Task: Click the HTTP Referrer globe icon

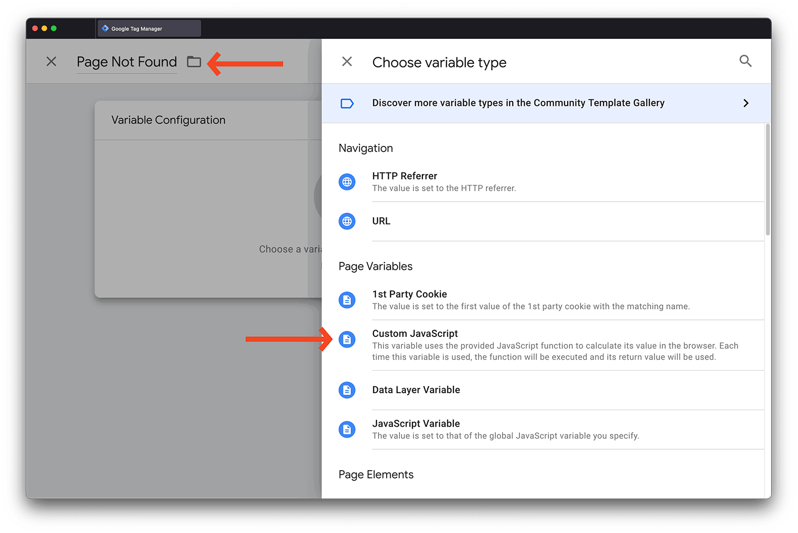Action: (x=347, y=182)
